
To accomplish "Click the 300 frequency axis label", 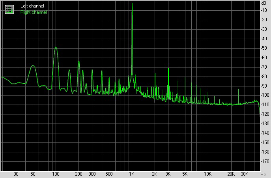I will [92, 174].
